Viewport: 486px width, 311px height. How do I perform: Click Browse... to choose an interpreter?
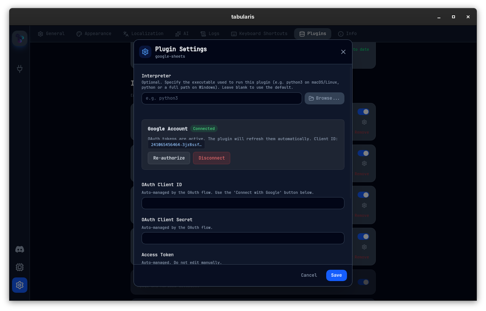(324, 98)
